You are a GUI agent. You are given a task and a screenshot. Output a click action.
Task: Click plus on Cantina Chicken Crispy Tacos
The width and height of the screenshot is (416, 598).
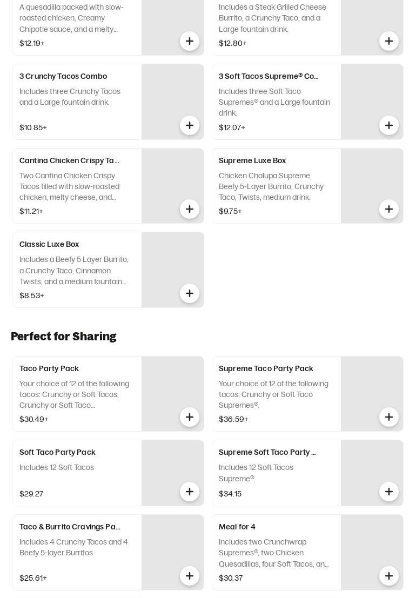pos(190,209)
